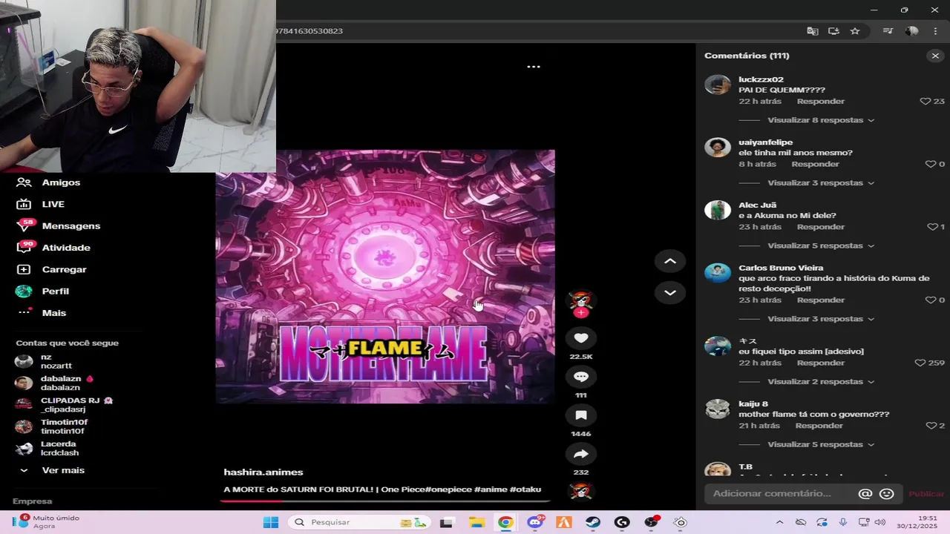The width and height of the screenshot is (950, 534).
Task: Open hashira.animes creator profile link
Action: pos(263,472)
